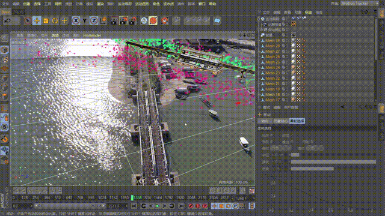This screenshot has height=216, width=385.
Task: Select Mesh 26 object row
Action: [273, 57]
